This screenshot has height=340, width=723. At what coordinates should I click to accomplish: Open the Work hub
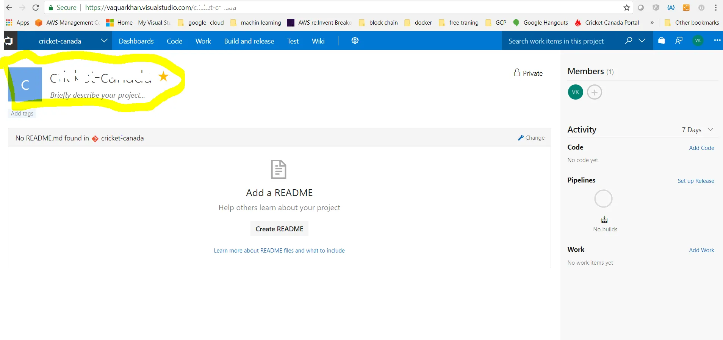[203, 41]
